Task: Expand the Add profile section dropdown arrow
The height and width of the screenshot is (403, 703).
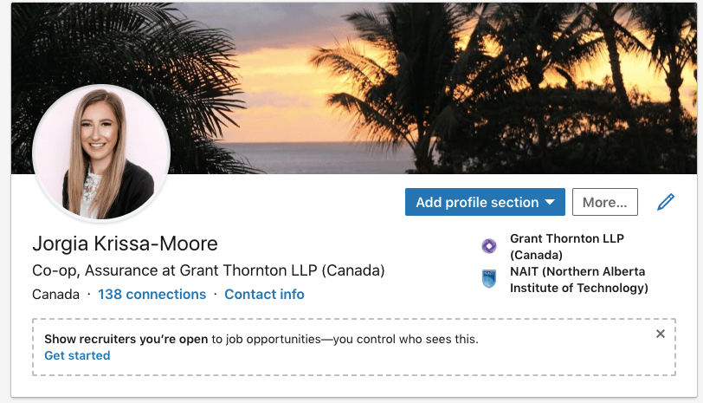Action: point(549,203)
